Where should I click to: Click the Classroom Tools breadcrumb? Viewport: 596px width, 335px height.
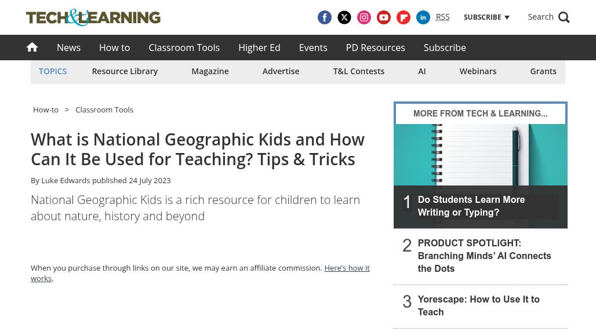[x=104, y=110]
